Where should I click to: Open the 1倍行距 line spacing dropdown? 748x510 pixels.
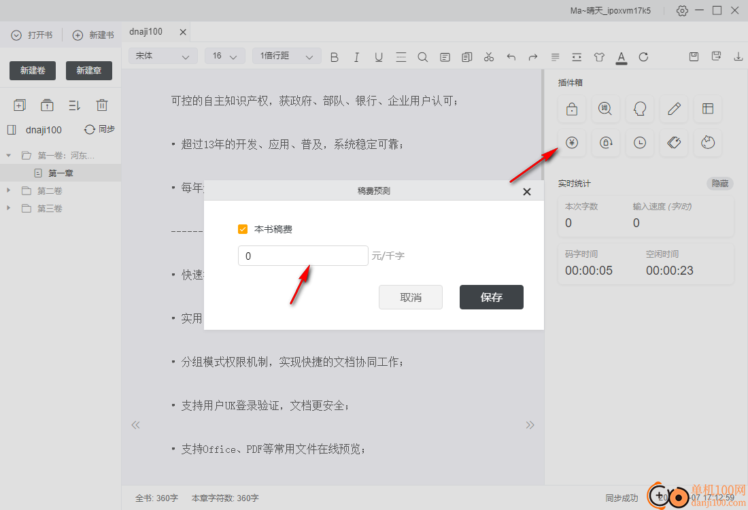(287, 56)
